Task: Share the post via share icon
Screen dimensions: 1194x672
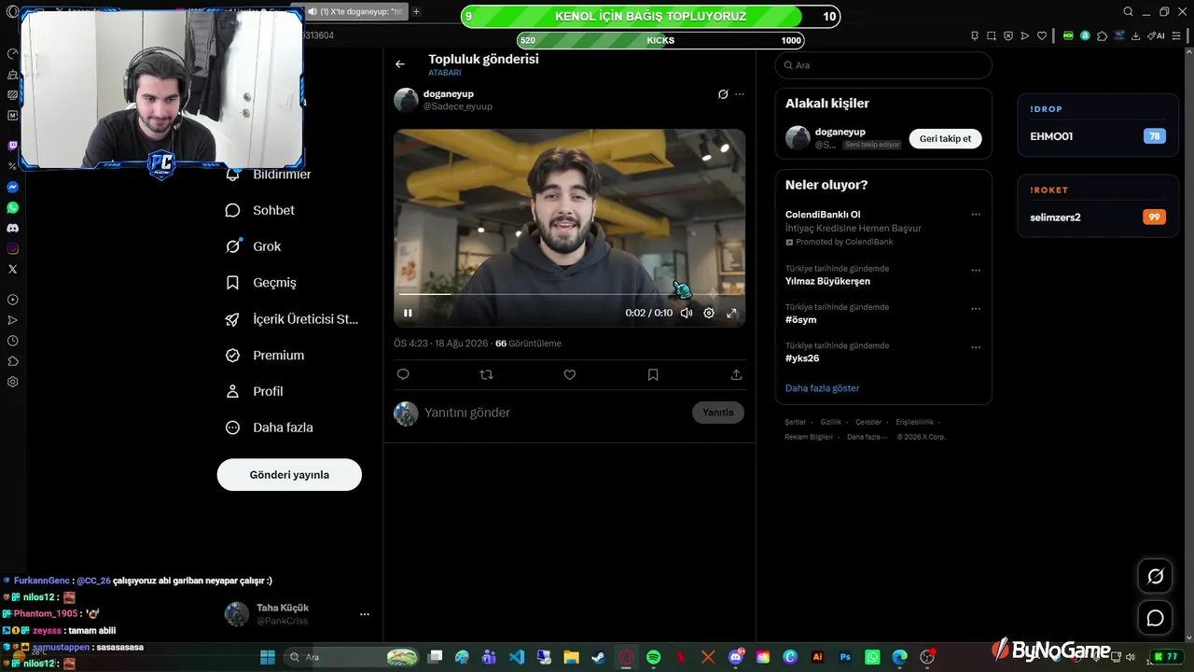Action: pos(736,374)
